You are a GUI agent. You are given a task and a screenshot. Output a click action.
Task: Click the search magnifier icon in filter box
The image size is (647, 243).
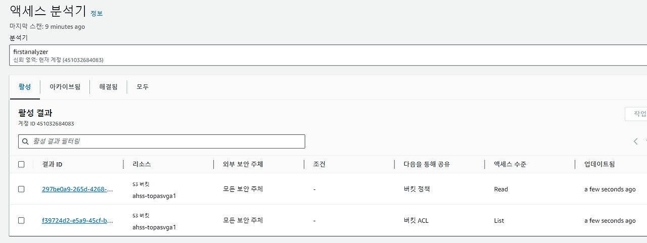pyautogui.click(x=25, y=141)
